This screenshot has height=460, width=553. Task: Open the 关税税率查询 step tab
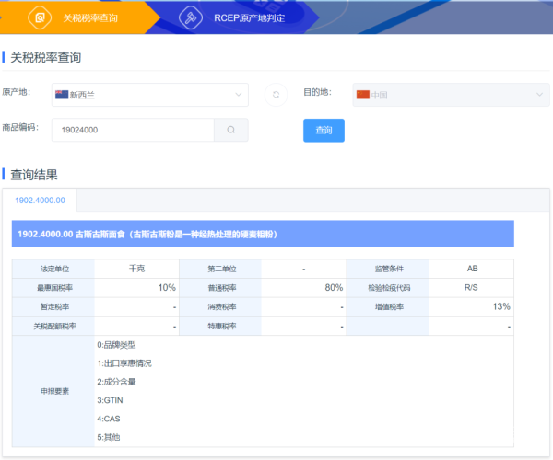pyautogui.click(x=88, y=17)
